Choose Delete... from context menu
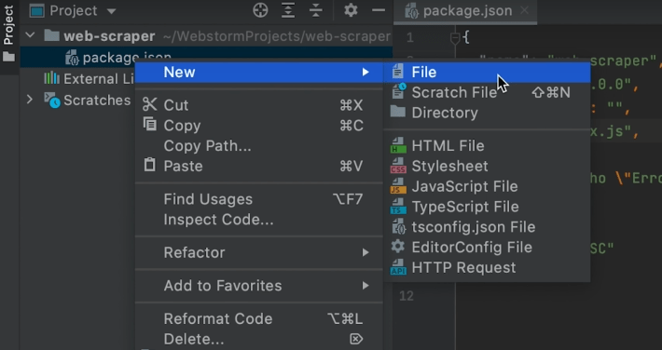Screen dimensions: 662x350 (x=259, y=339)
